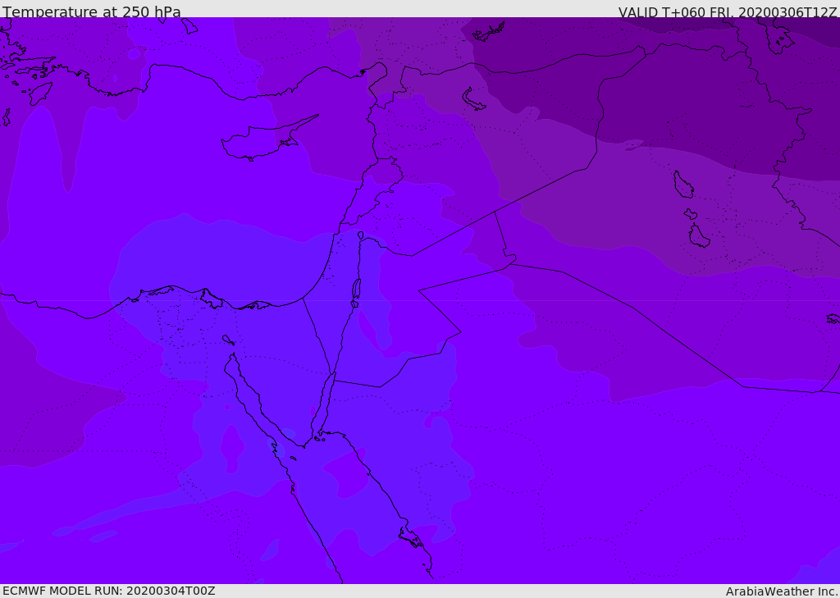Click the Dead Sea outline
This screenshot has height=598, width=840.
(356, 291)
